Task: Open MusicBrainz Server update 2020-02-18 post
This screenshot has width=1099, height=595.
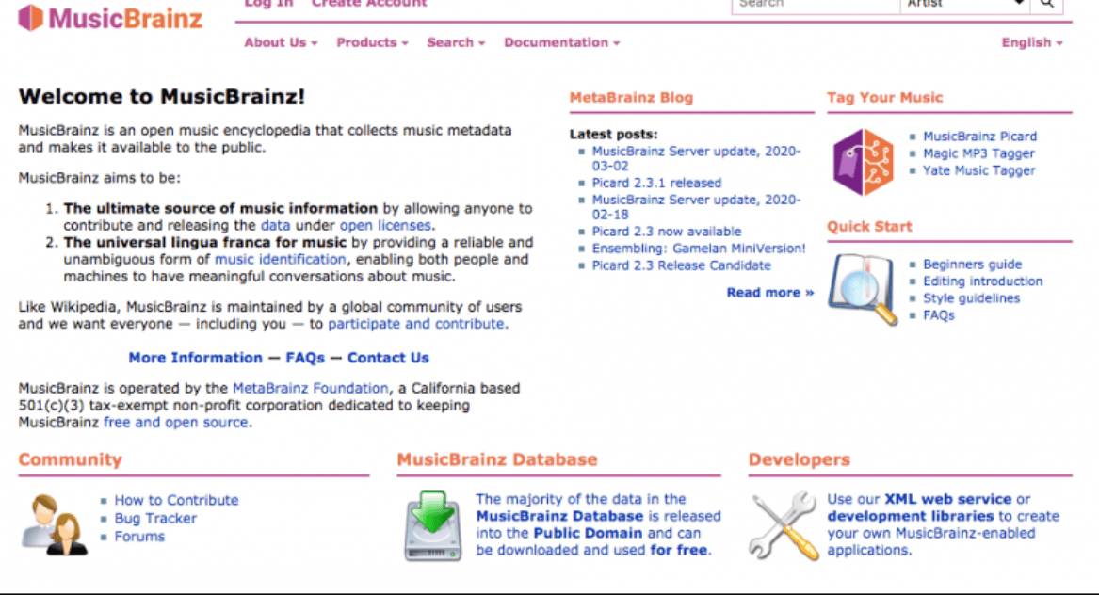Action: [696, 207]
